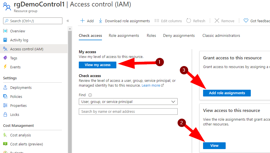Open the Find type dropdown
270x153 pixels.
coord(128,102)
